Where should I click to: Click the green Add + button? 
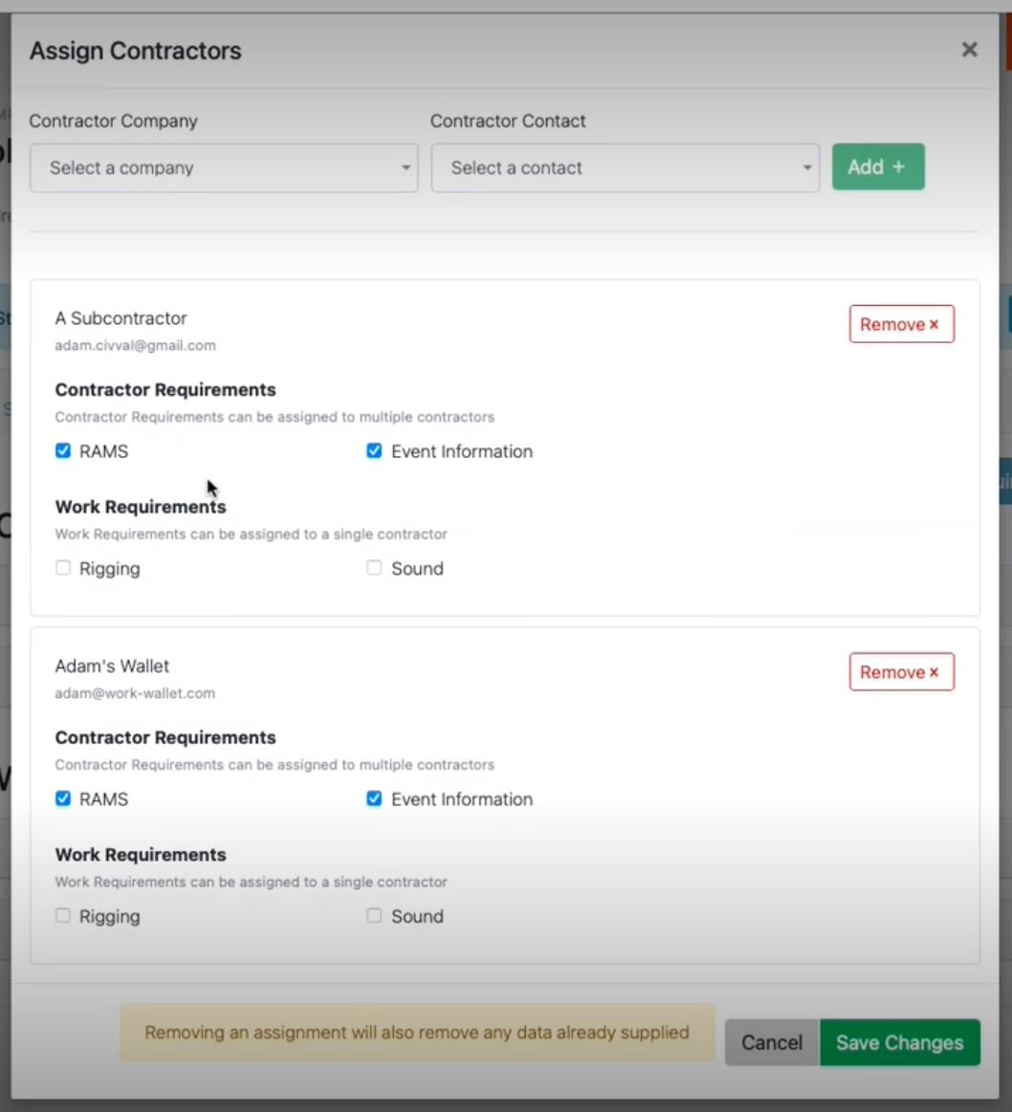(x=877, y=167)
